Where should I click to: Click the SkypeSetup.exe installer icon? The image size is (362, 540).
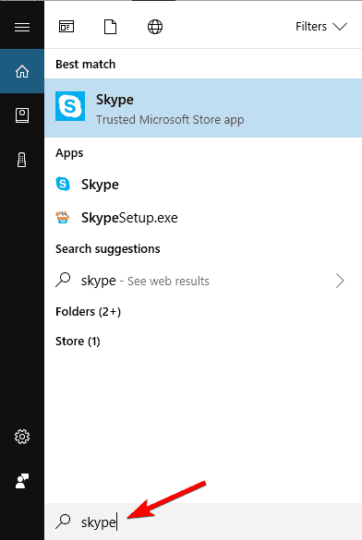[x=63, y=217]
